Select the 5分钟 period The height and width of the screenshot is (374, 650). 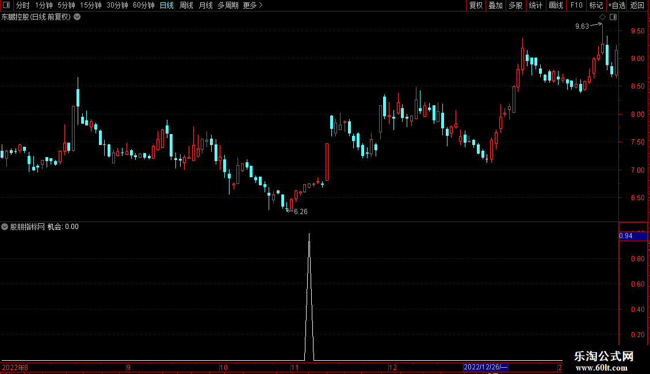66,5
